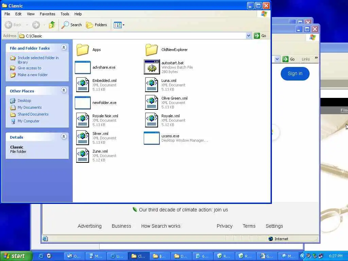
Task: Click the taskbar clock showing 6:27 PM
Action: pos(335,256)
